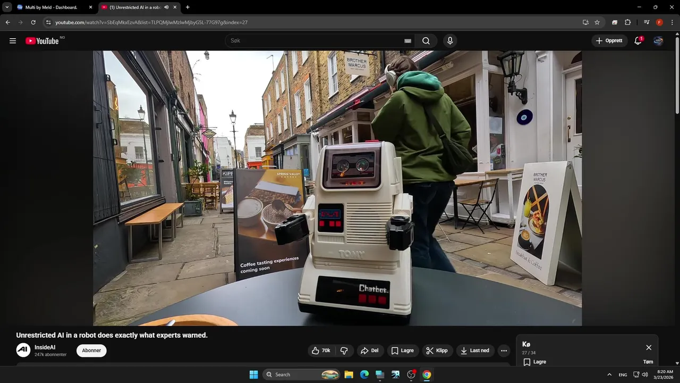Like the video with 70k thumbs up
This screenshot has width=680, height=383.
pos(321,351)
